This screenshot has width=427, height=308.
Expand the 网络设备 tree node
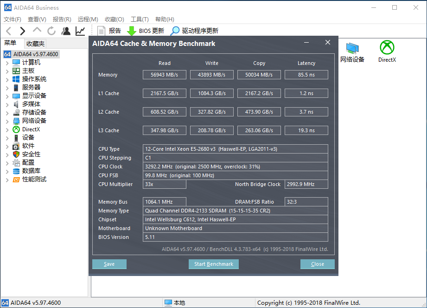tap(7, 121)
